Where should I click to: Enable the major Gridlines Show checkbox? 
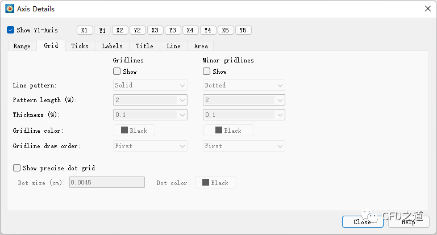[x=117, y=72]
